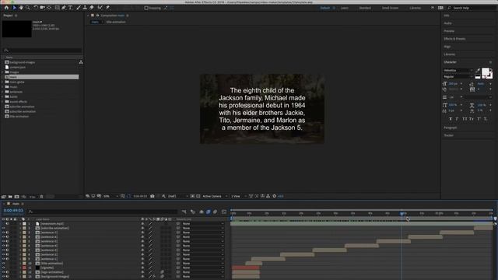
Task: Click the snapshot camera icon below the viewer
Action: tap(153, 196)
